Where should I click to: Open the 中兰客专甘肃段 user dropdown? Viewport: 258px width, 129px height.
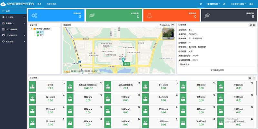(239, 4)
